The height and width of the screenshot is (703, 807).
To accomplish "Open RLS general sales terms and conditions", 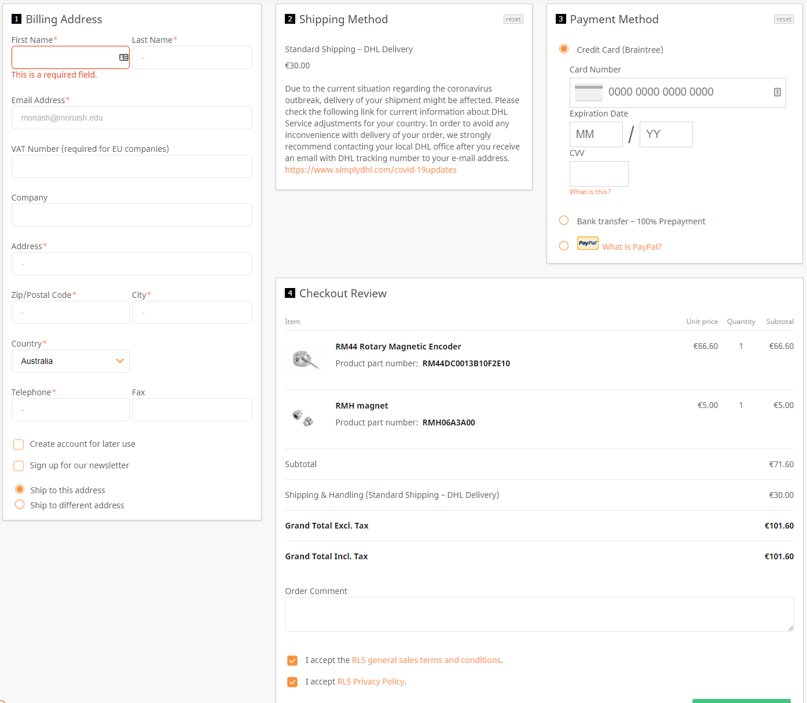I will (426, 660).
